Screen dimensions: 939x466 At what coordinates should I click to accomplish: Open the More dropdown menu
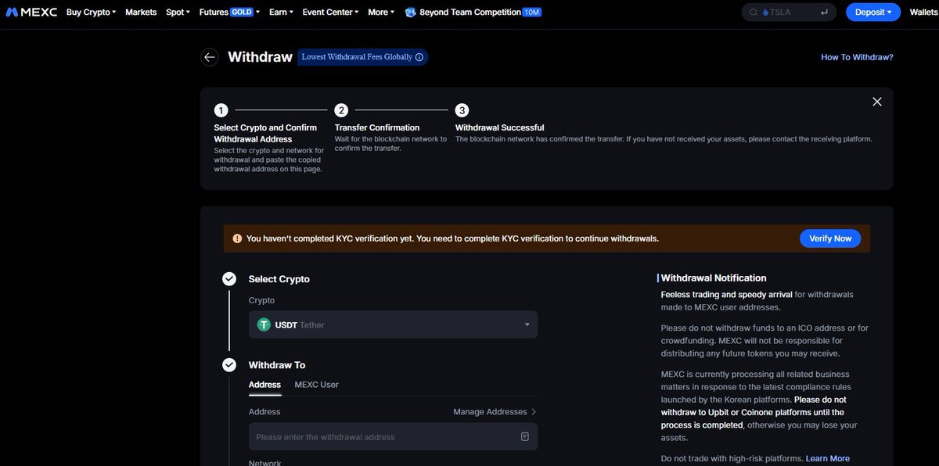381,13
